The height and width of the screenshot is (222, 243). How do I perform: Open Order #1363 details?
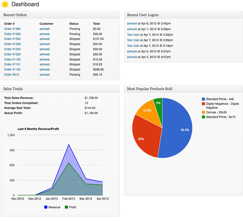click(x=12, y=34)
